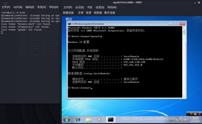Click the taskbar clock date 2020/8/4

pyautogui.click(x=195, y=121)
